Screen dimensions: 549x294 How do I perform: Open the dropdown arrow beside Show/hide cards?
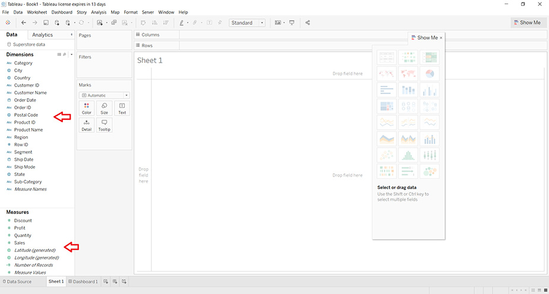tap(284, 23)
